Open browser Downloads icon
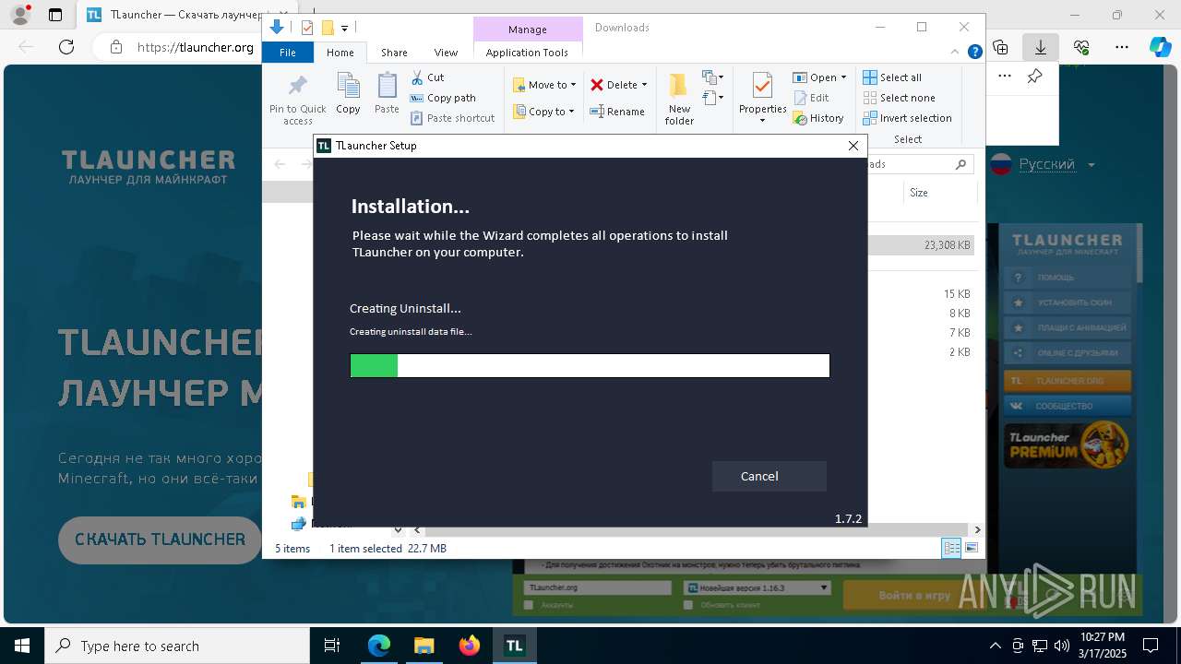This screenshot has width=1181, height=664. point(1041,47)
